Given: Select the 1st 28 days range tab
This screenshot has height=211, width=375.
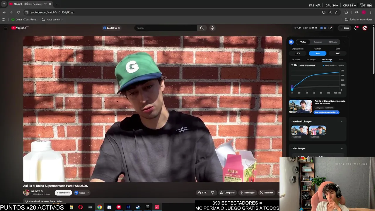Looking at the screenshot, I should [x=327, y=59].
